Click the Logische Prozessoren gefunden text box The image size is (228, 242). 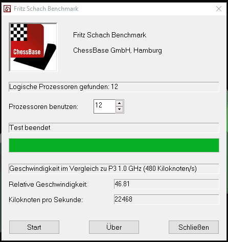pyautogui.click(x=114, y=87)
